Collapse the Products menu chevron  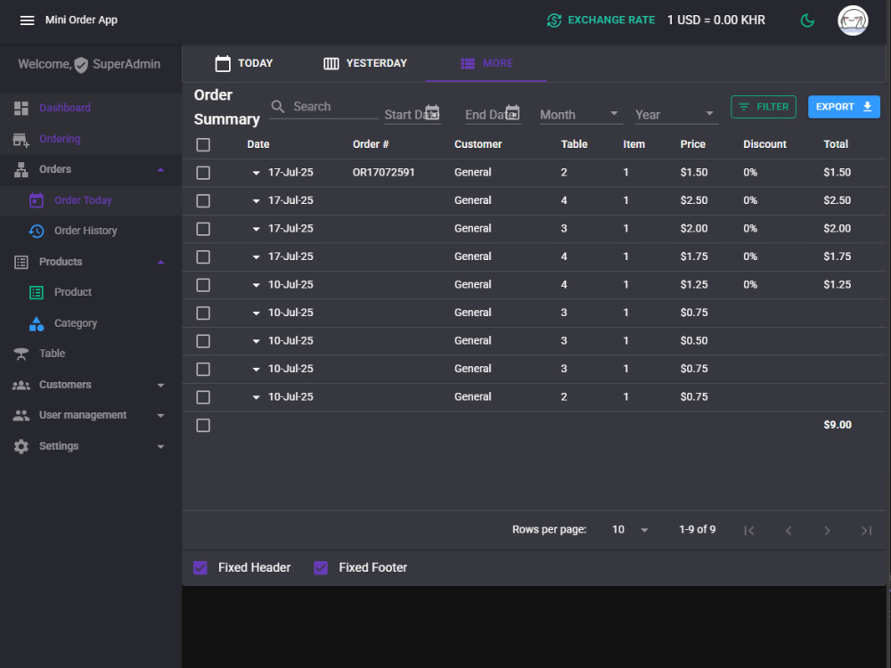click(160, 263)
